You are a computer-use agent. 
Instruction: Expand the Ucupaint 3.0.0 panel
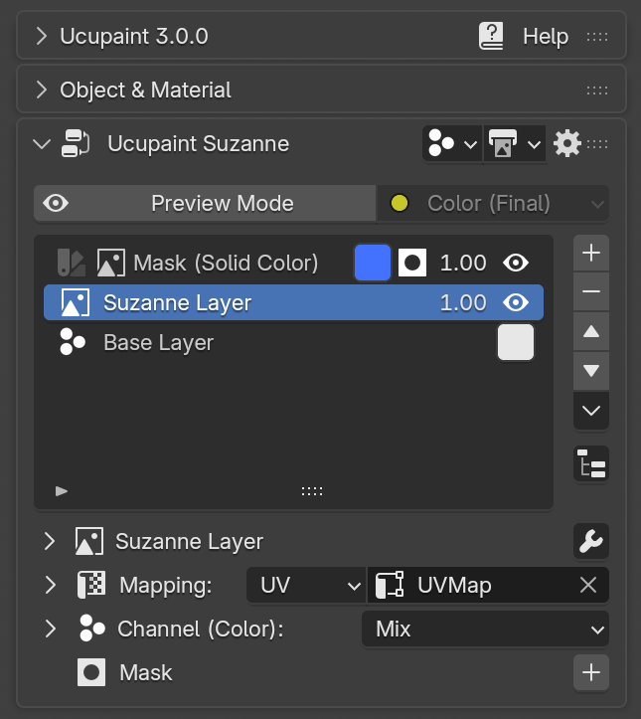click(x=41, y=36)
